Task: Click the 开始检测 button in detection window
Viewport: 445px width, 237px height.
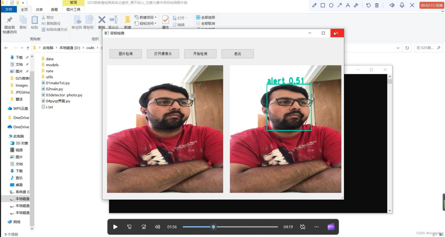Action: click(x=200, y=54)
